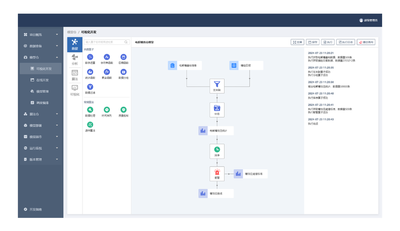
Task: Click the 左关联 filter node on canvas
Action: pos(216,84)
